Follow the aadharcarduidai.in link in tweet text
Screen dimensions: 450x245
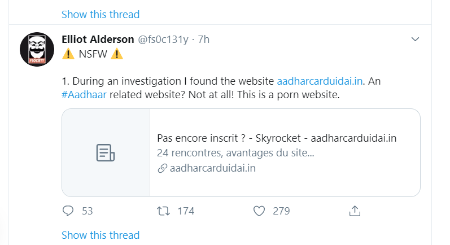320,81
